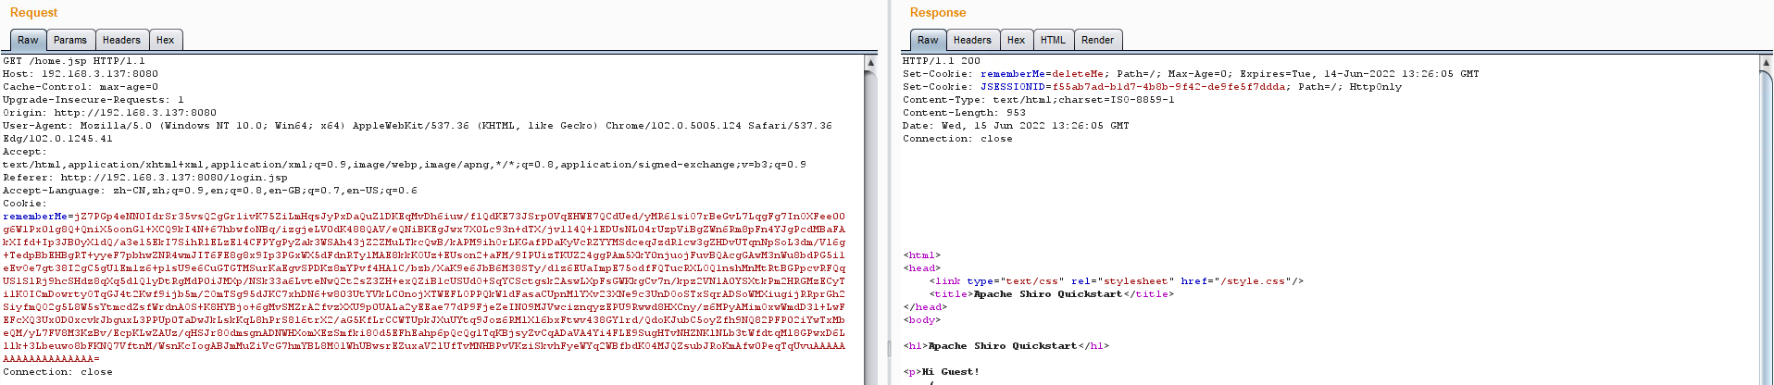Screen dimensions: 1774x385
Task: Click the Request pane scroll-up arrow
Action: (870, 63)
